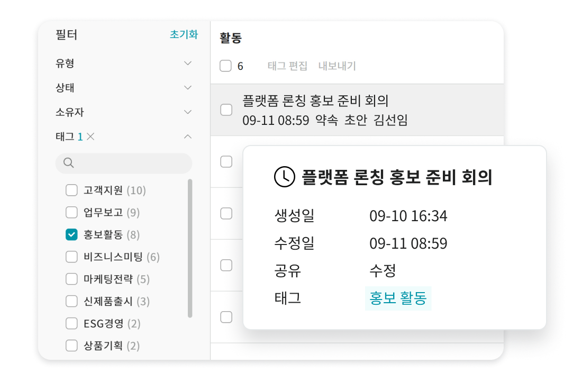Enable the ESG경영 (2) tag filter
Screen dimensions: 582x381
pos(71,323)
